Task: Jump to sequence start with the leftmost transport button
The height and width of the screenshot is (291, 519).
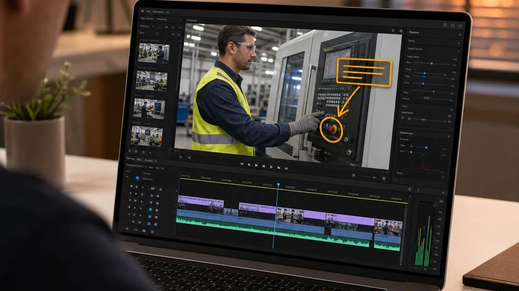Action: tap(242, 164)
